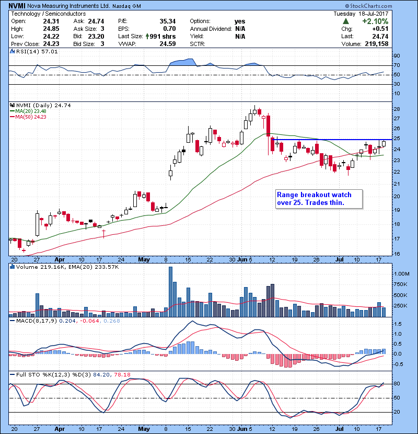Click the EPS value 0.70
418x434 pixels.
(169, 29)
